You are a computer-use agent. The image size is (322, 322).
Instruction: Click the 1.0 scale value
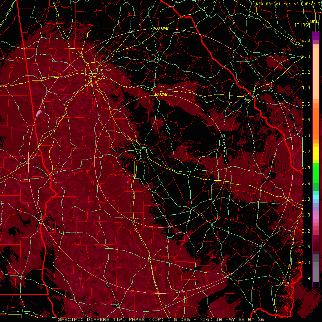[x=306, y=215]
